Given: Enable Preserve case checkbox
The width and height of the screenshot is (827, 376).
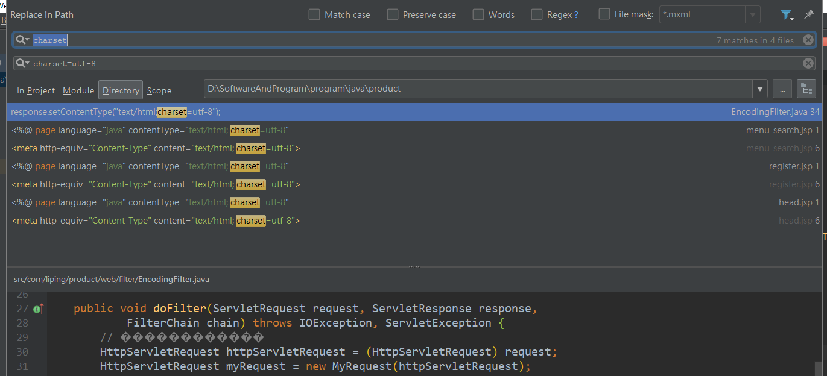Looking at the screenshot, I should tap(393, 14).
